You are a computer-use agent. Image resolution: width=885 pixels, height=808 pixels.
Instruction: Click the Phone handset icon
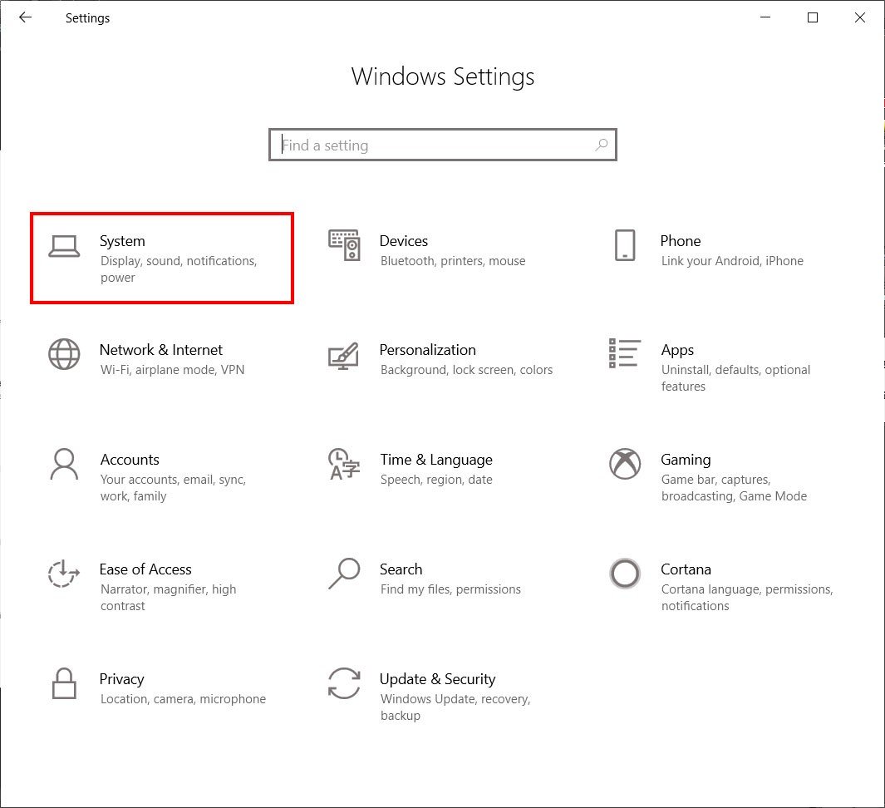tap(625, 245)
